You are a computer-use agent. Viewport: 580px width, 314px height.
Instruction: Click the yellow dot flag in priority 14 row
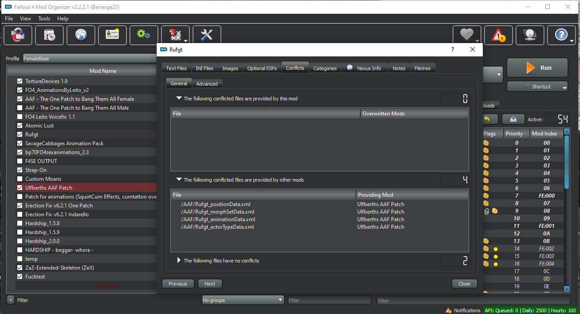click(496, 249)
